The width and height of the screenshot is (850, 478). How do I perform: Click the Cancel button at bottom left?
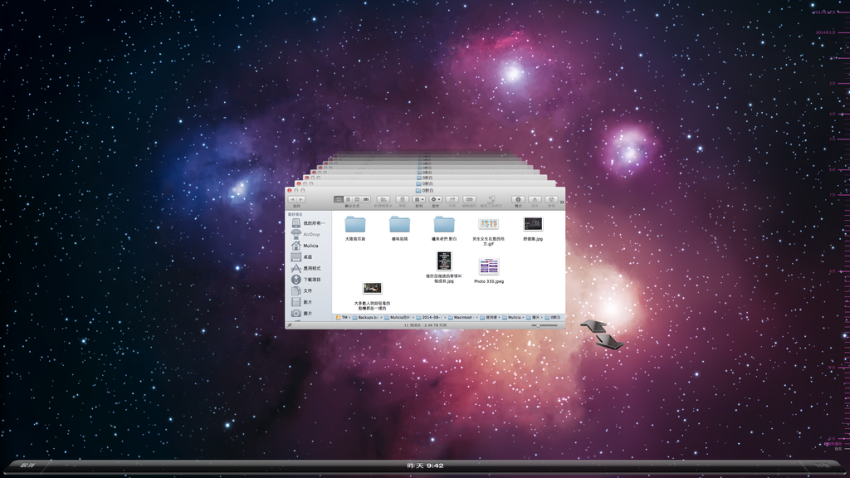(27, 466)
